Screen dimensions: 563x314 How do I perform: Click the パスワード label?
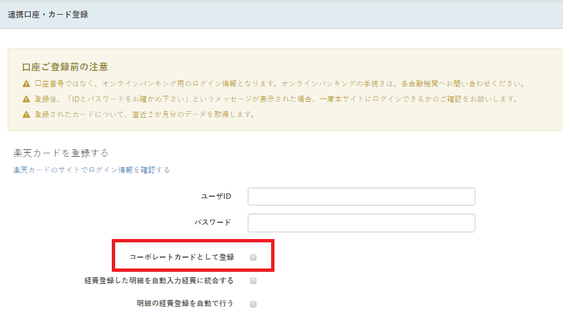pos(213,222)
